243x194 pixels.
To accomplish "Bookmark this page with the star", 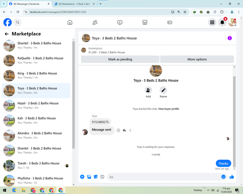I will [185, 12].
